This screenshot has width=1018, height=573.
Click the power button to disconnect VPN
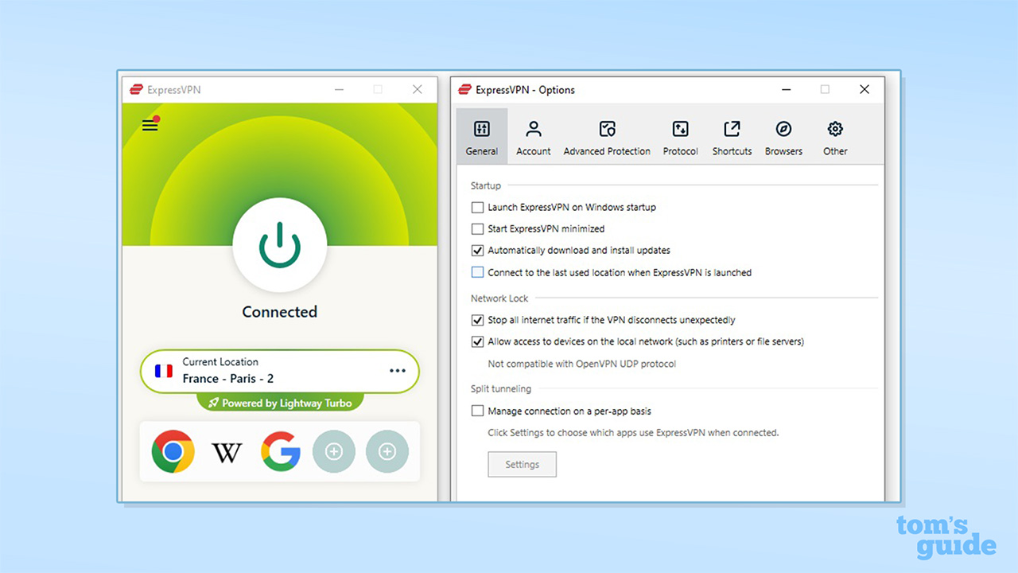point(279,244)
